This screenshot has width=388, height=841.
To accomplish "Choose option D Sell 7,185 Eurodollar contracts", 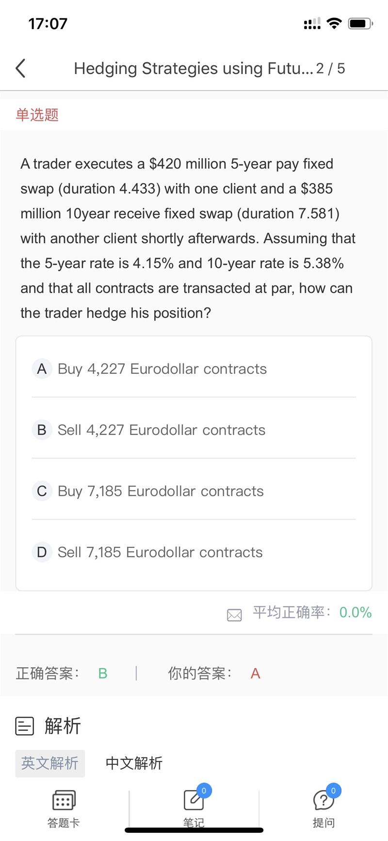I will [160, 553].
